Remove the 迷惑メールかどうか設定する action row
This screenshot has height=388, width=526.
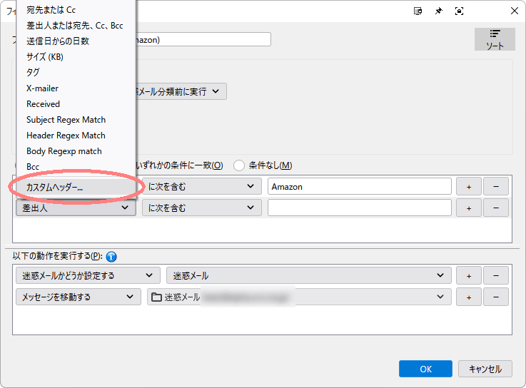[496, 275]
